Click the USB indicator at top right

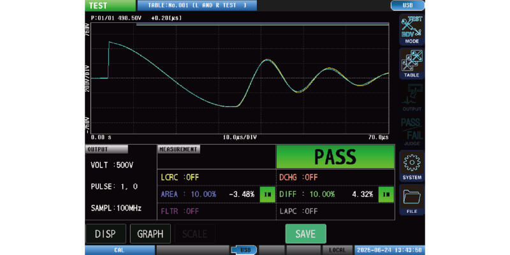tap(407, 5)
